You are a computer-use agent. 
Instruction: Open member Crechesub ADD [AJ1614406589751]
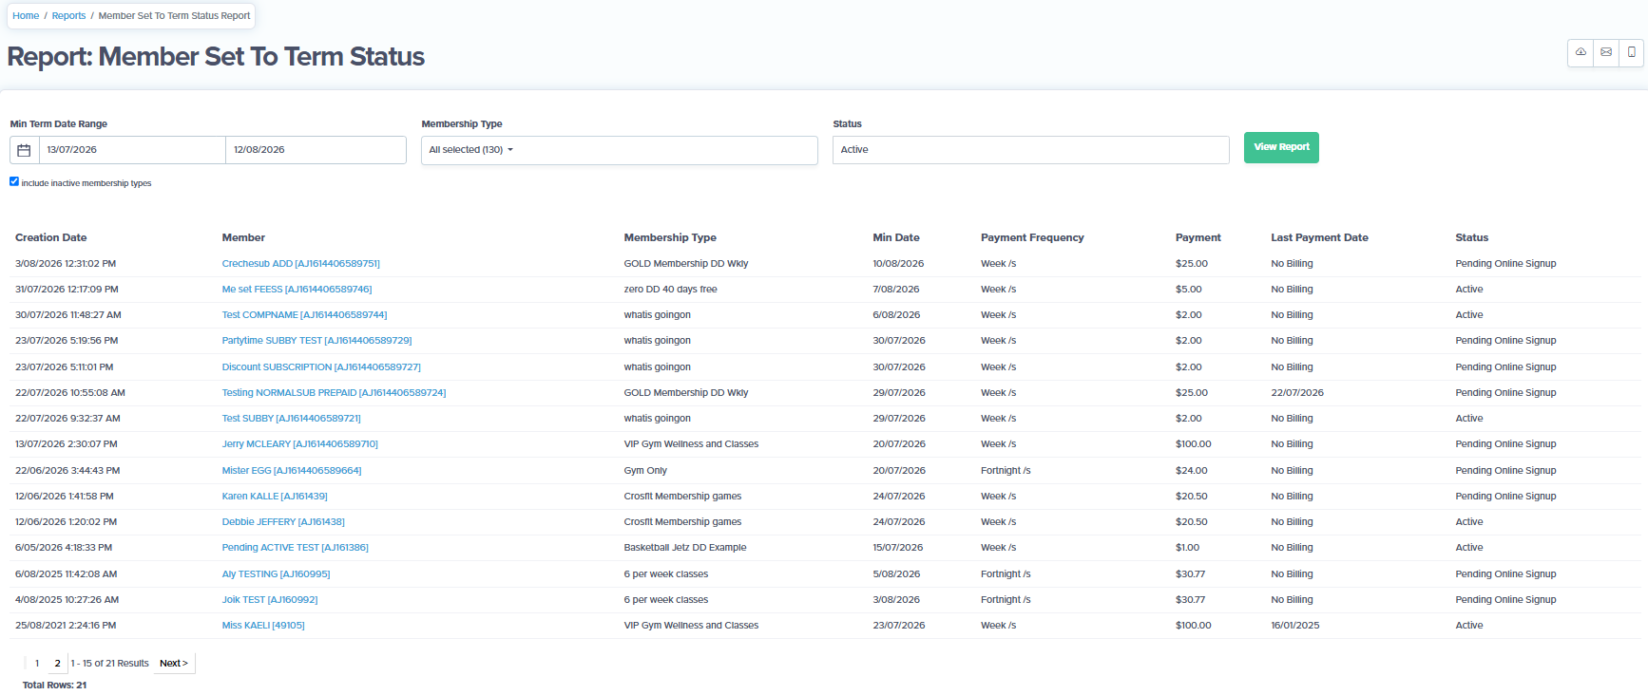point(300,264)
